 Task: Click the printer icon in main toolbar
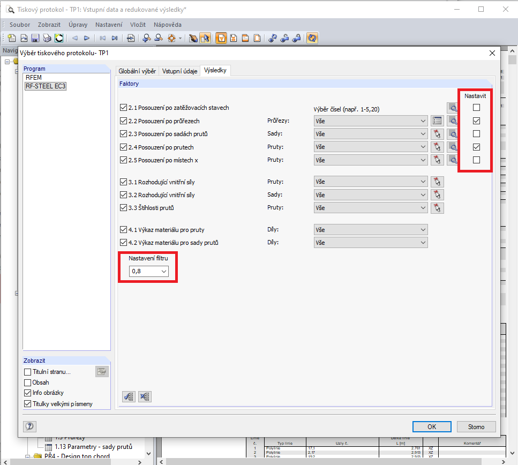pos(47,38)
